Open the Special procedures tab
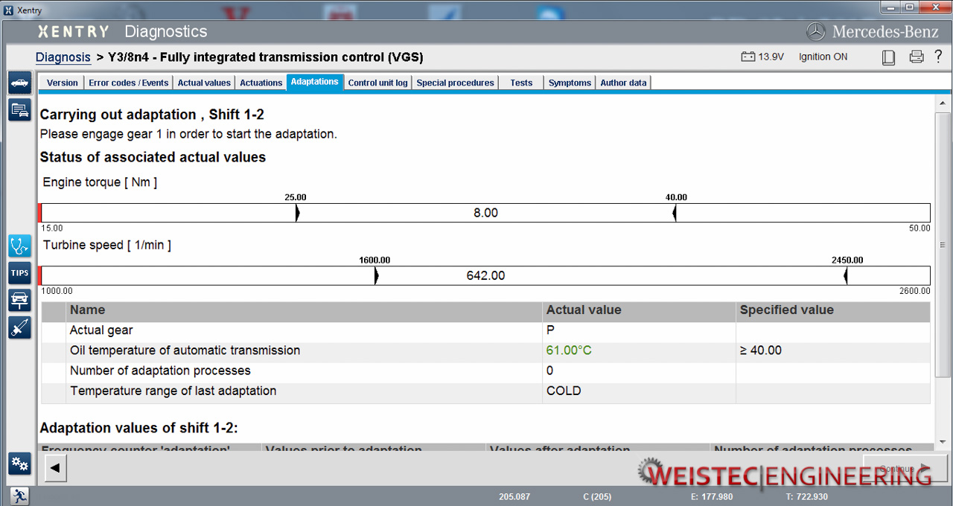Image resolution: width=953 pixels, height=506 pixels. tap(456, 83)
